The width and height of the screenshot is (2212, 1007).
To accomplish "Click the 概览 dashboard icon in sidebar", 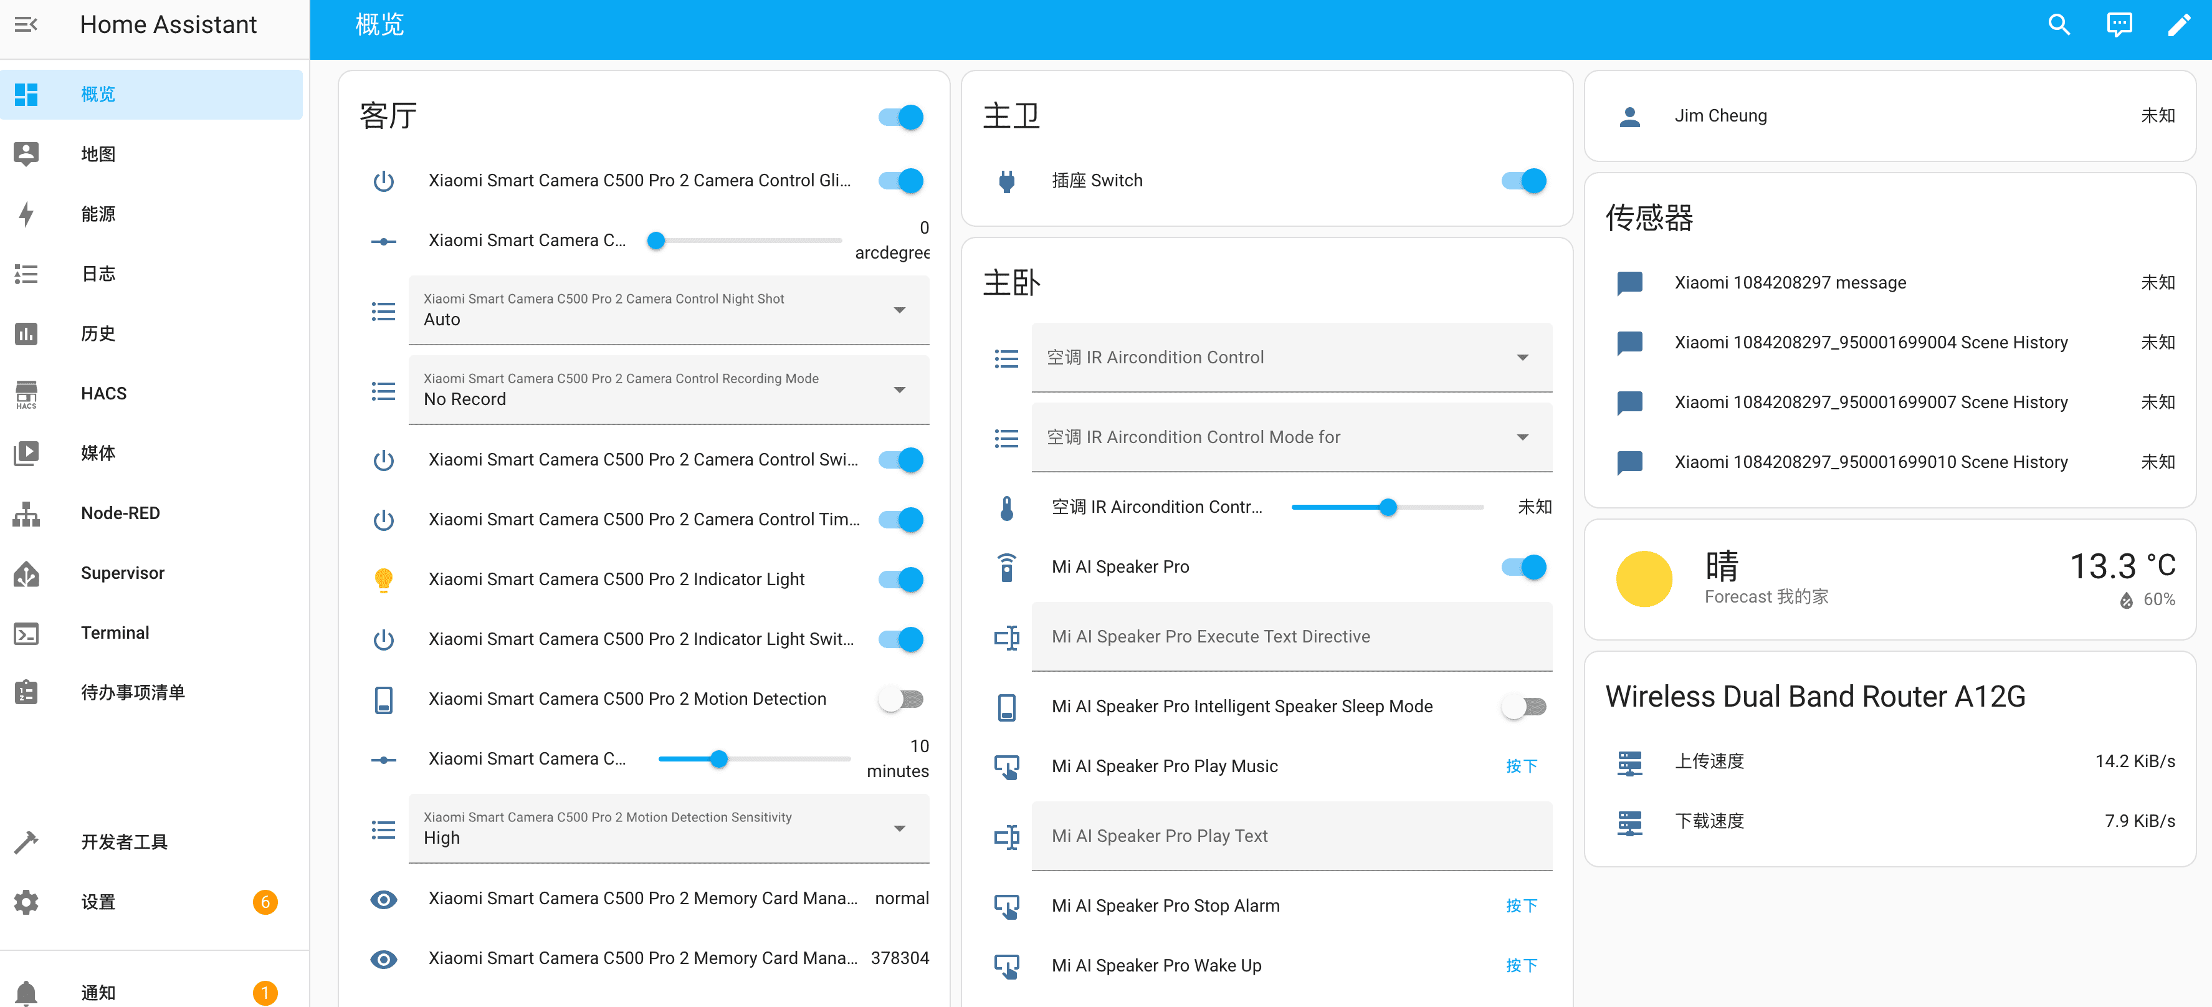I will pyautogui.click(x=27, y=95).
